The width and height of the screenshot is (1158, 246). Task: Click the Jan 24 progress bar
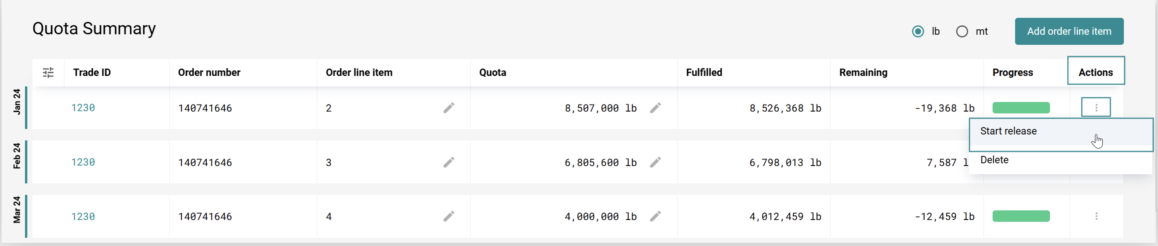click(1020, 108)
